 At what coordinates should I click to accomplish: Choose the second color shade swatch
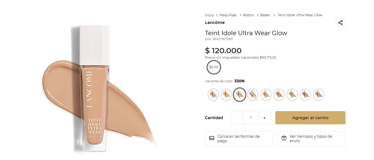[x=226, y=95]
